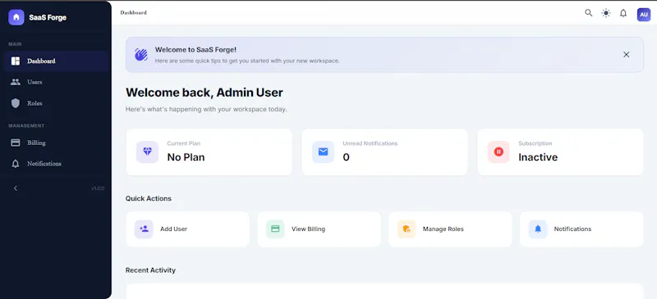Click the quick action blue bell icon
This screenshot has height=299, width=657.
point(538,229)
